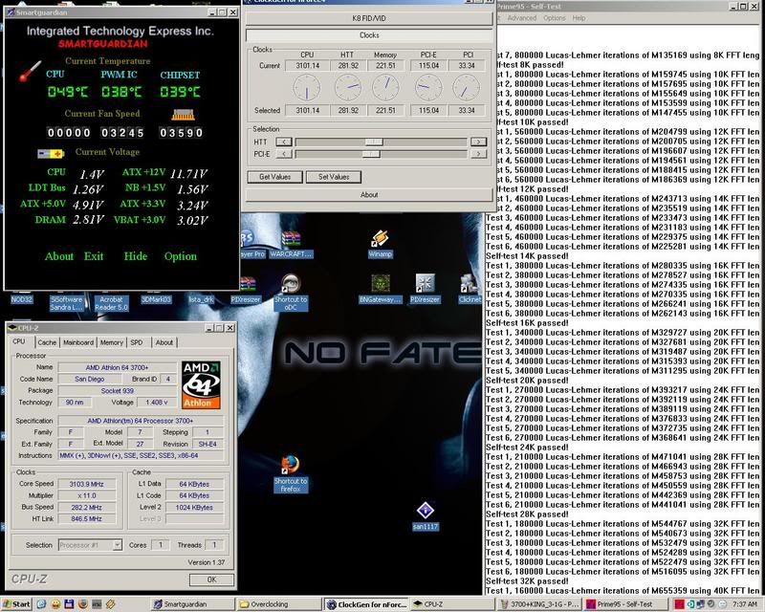Switch to the Mainboard tab in CPU-Z
The width and height of the screenshot is (765, 612).
coord(78,342)
